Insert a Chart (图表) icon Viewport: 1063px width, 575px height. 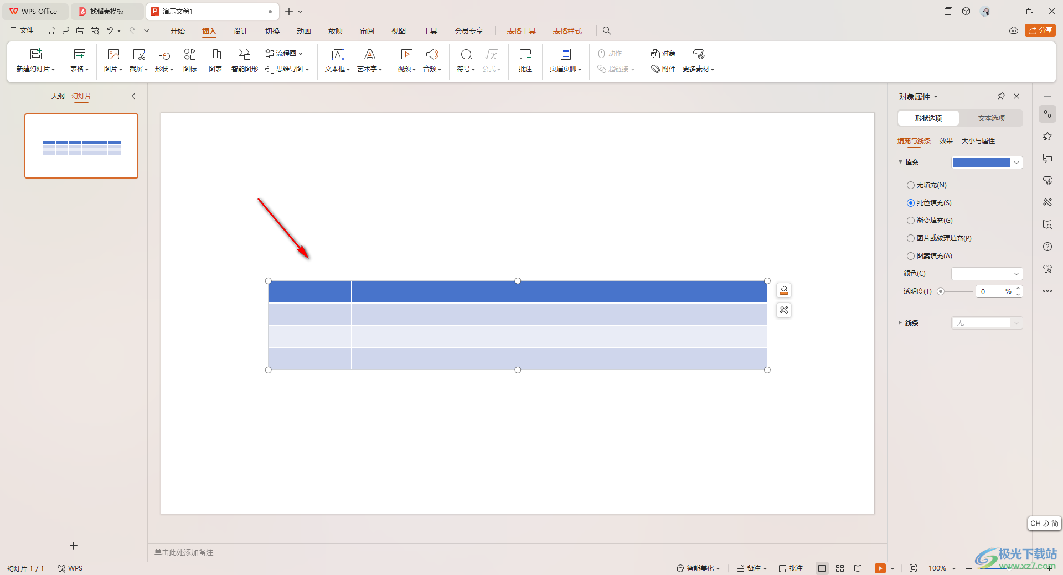pyautogui.click(x=215, y=54)
